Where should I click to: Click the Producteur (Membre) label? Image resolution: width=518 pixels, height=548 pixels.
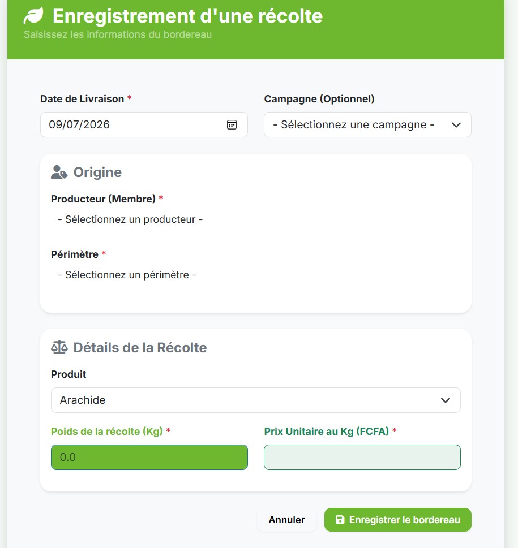pos(103,199)
